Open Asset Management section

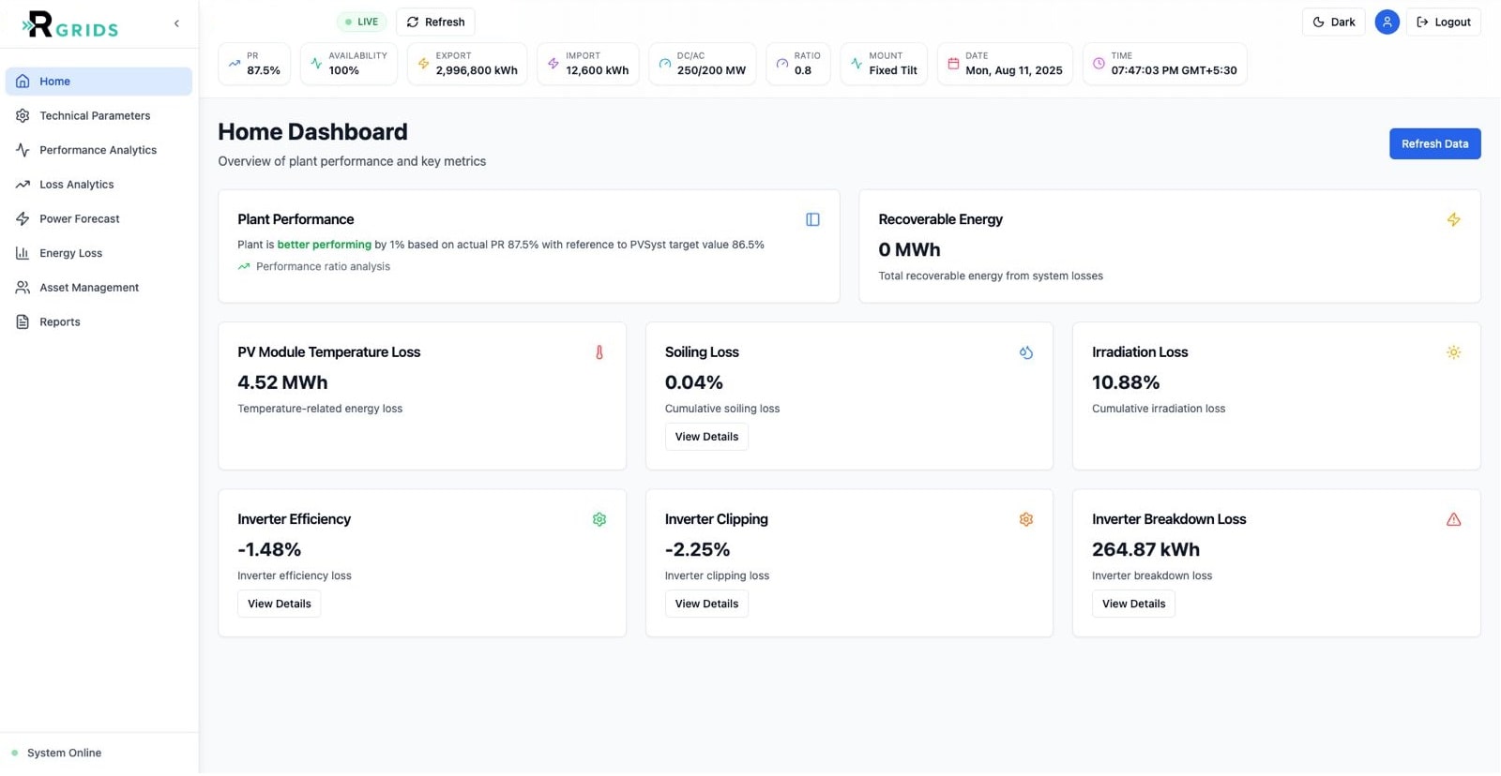pyautogui.click(x=89, y=288)
